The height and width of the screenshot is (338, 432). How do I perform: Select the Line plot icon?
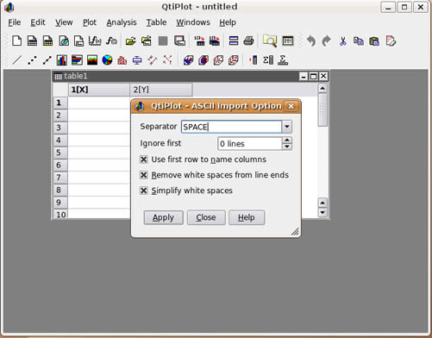17,60
